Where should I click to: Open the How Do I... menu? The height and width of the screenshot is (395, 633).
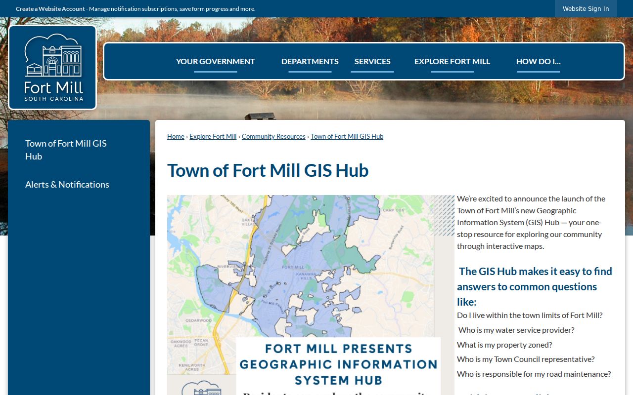coord(539,61)
